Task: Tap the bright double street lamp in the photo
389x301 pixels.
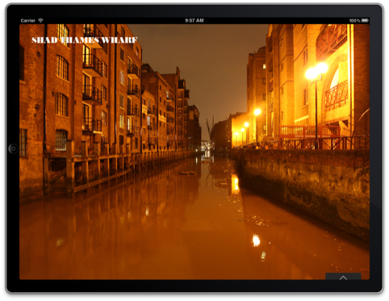Action: (x=316, y=71)
